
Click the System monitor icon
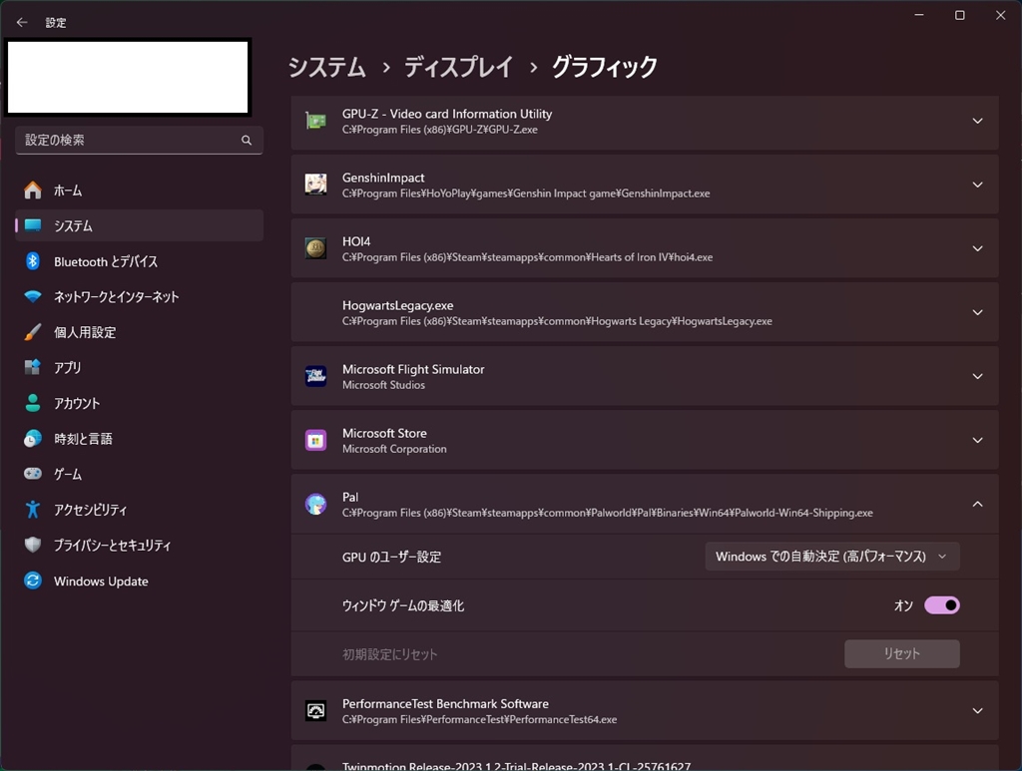coord(33,225)
